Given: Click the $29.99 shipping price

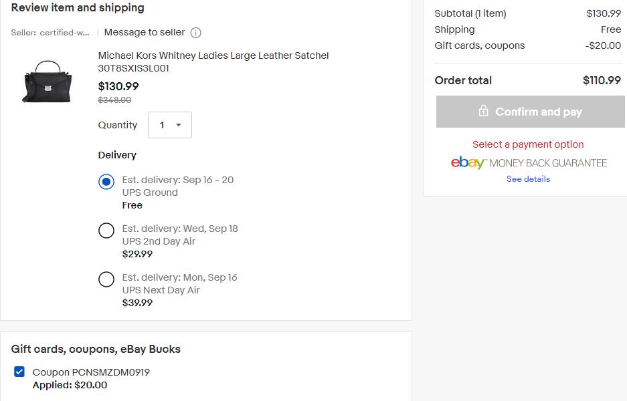Looking at the screenshot, I should tap(137, 254).
